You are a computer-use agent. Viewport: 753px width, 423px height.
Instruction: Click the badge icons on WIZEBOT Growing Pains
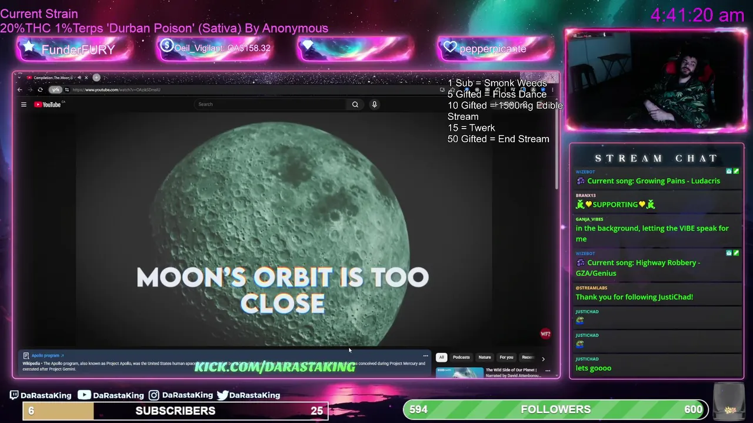pyautogui.click(x=732, y=172)
